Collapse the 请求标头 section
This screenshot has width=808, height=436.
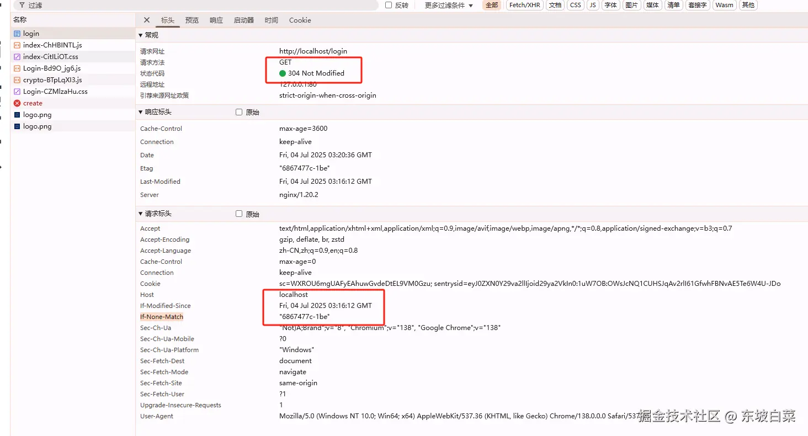coord(141,214)
